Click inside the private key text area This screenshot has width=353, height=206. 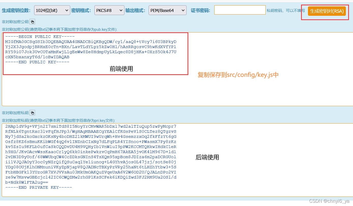pyautogui.click(x=177, y=160)
